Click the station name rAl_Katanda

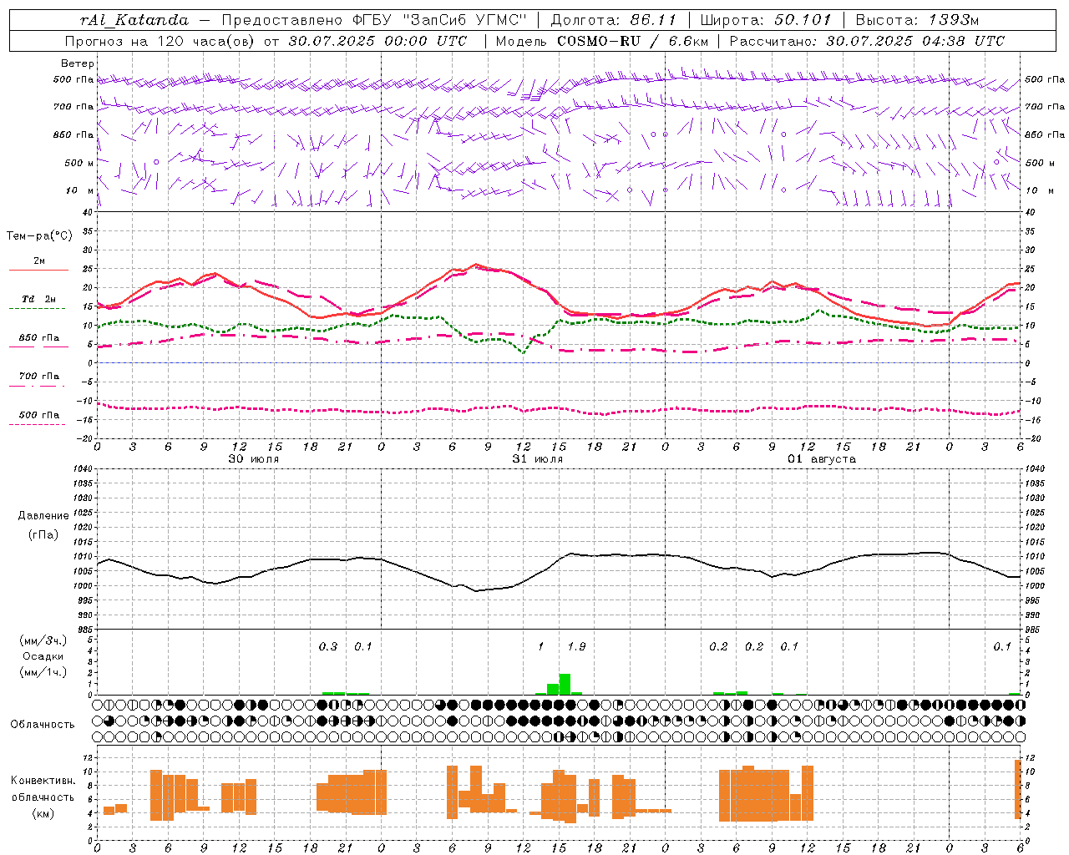[x=134, y=20]
